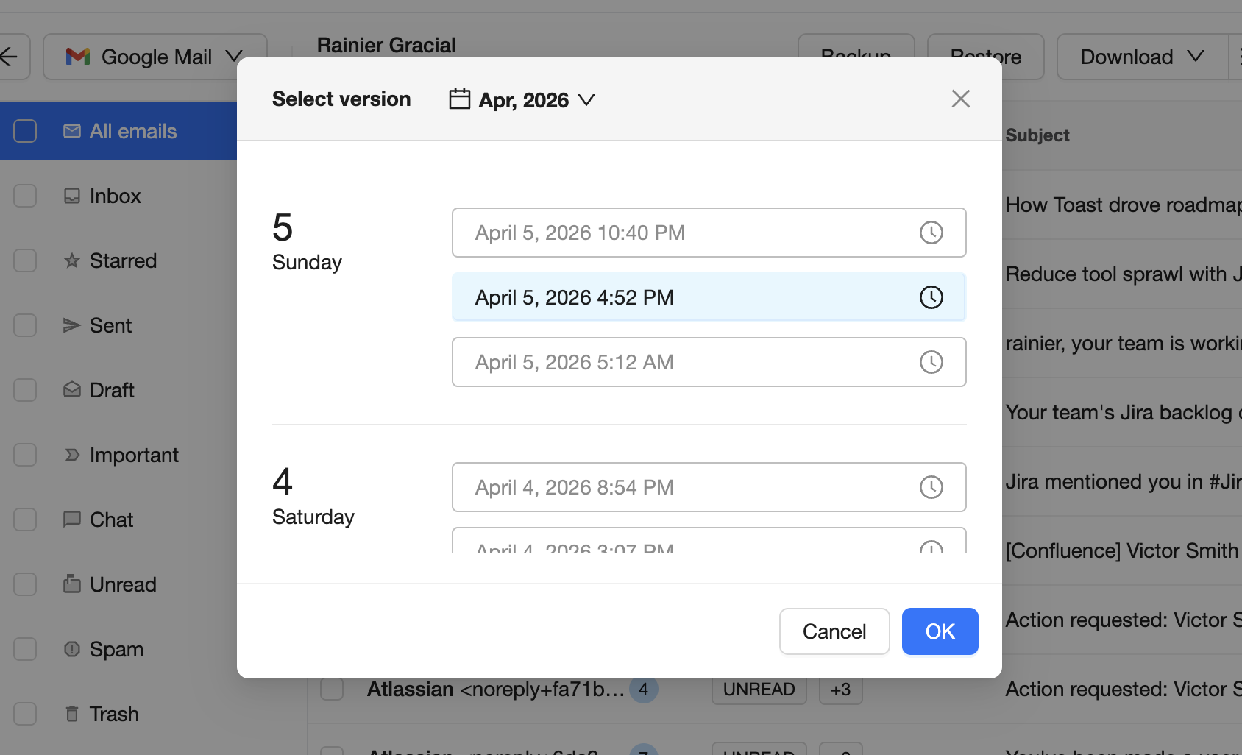Tick the Unread checkbox
The width and height of the screenshot is (1242, 755).
(25, 584)
